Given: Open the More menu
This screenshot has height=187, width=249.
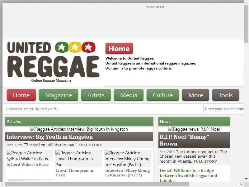Looking at the screenshot, I should click(x=196, y=95).
